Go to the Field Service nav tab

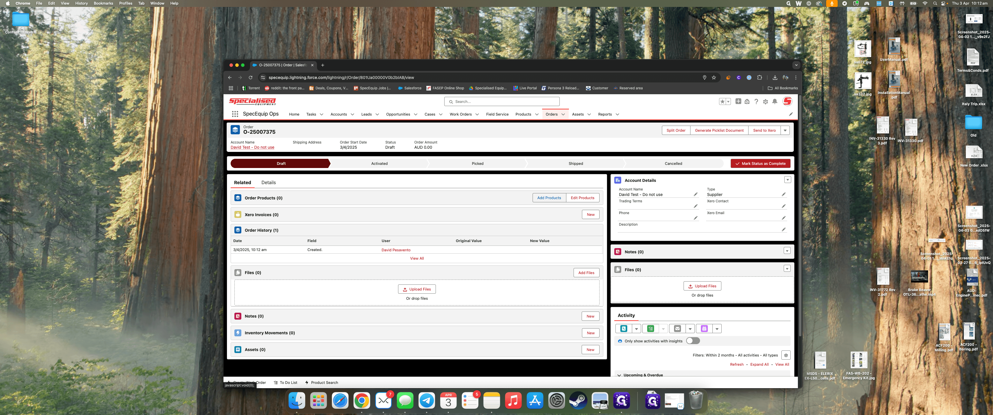click(x=497, y=114)
